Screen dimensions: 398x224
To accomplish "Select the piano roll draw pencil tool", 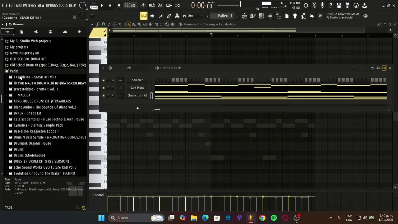I will tap(128, 24).
